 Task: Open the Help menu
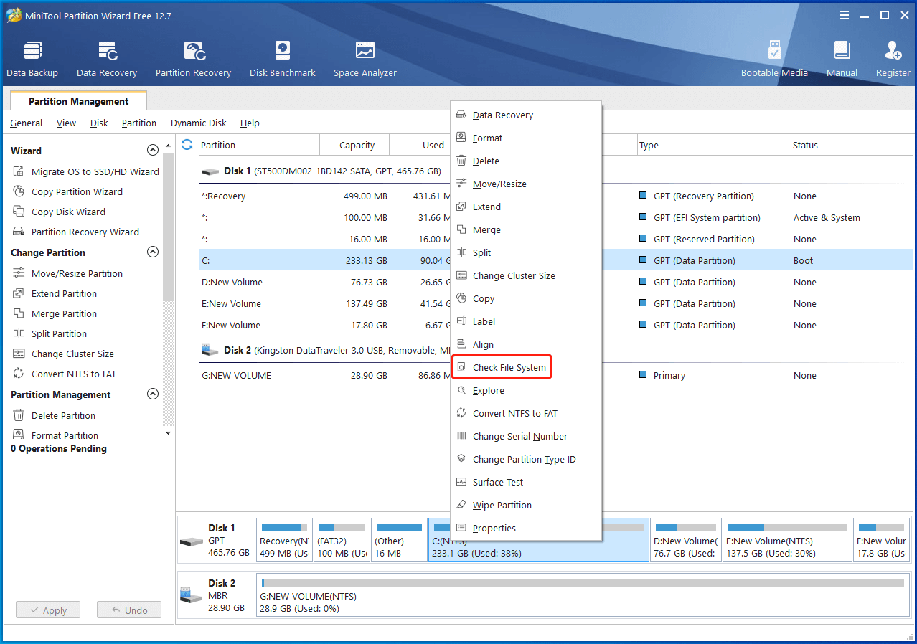coord(250,123)
